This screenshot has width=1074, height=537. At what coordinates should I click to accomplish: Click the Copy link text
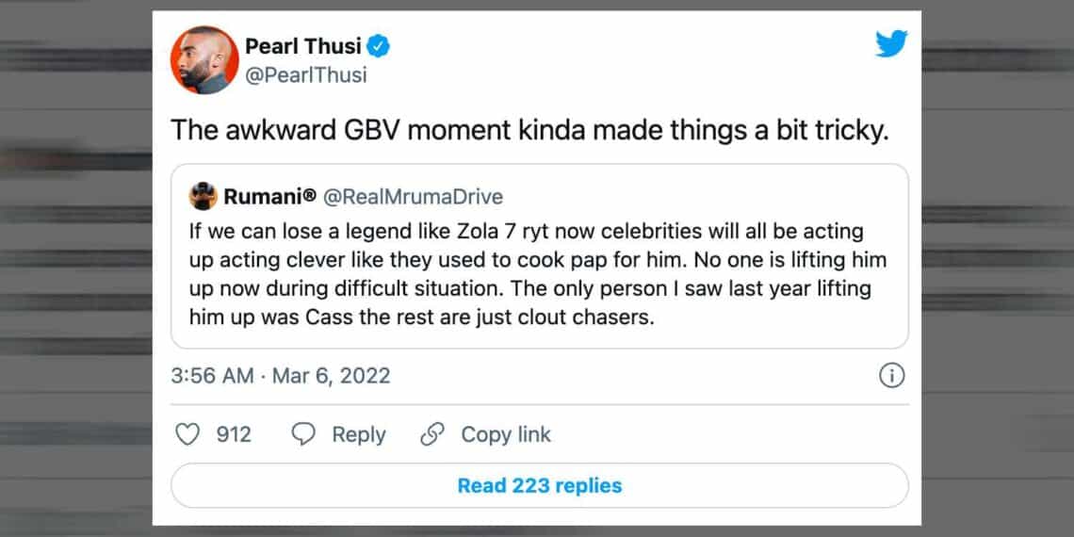coord(505,434)
